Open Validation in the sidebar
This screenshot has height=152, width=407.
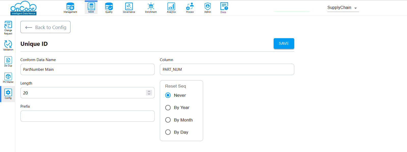(x=8, y=45)
